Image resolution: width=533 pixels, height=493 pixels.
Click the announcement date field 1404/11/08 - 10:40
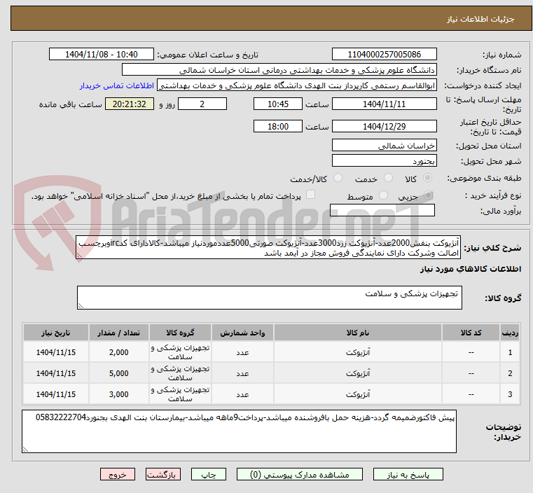pos(102,55)
